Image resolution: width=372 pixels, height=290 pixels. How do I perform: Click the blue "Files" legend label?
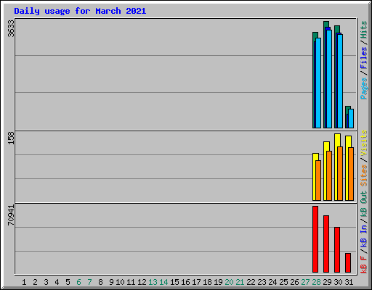pos(363,58)
